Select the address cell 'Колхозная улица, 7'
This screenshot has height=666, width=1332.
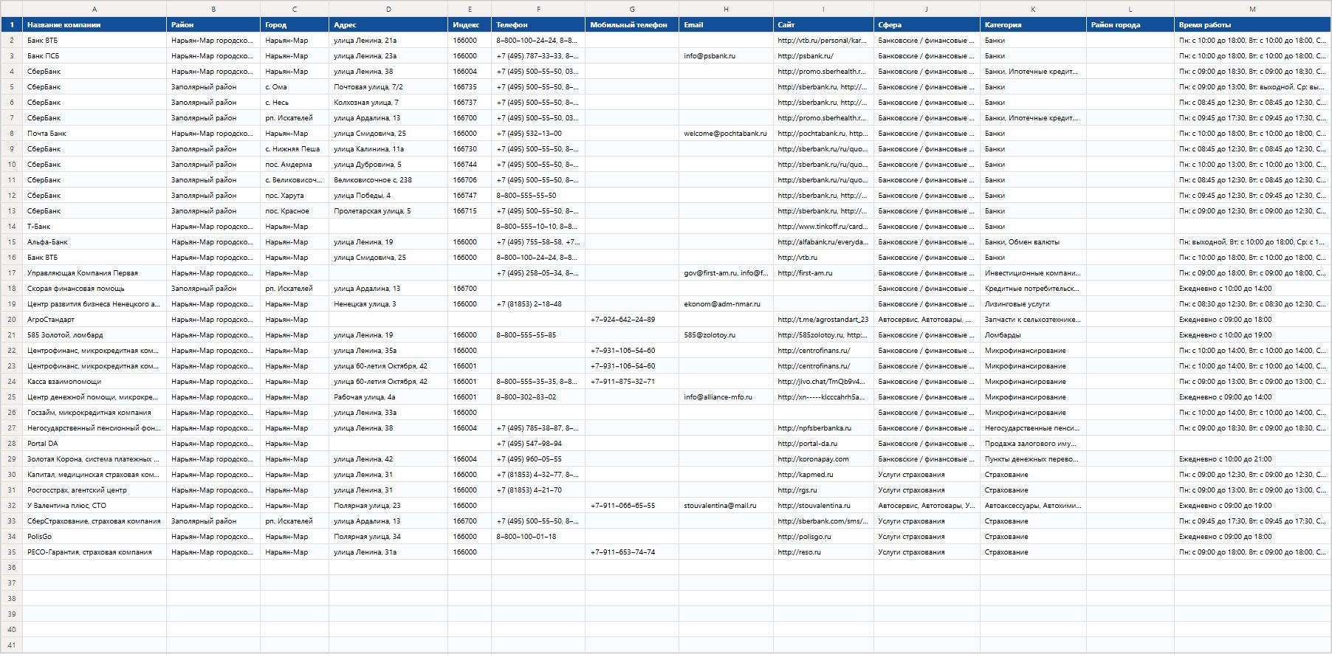(x=388, y=103)
